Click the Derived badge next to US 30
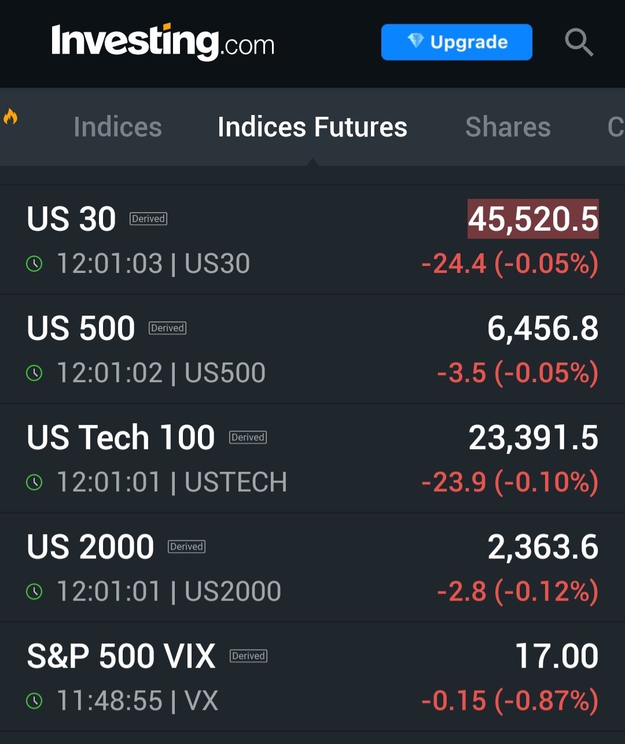 pyautogui.click(x=148, y=219)
